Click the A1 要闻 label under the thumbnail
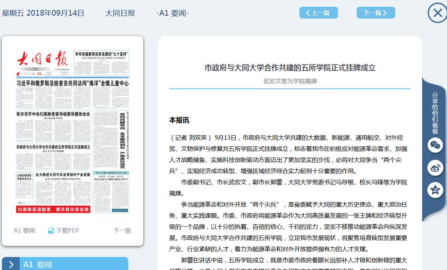The height and width of the screenshot is (270, 447). [x=24, y=230]
